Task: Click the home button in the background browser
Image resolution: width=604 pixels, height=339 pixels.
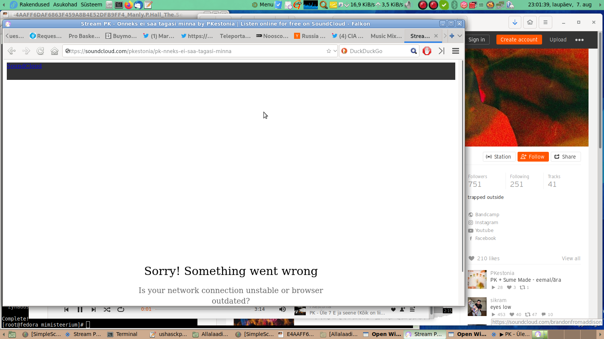Action: (530, 22)
